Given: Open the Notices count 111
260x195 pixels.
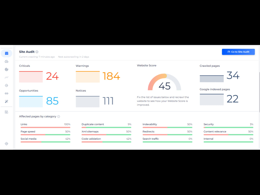Looking at the screenshot, I should tap(108, 101).
